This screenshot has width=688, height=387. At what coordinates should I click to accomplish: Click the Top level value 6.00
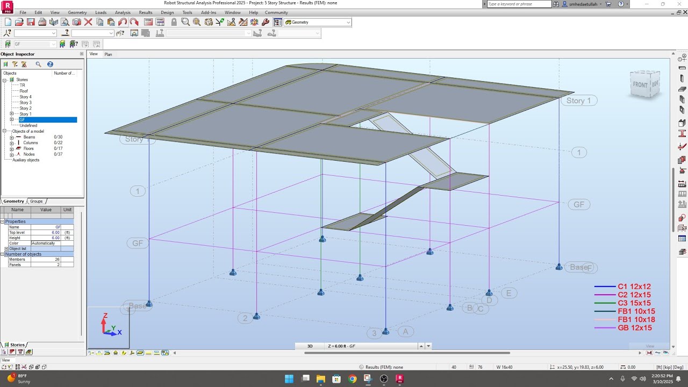click(x=46, y=233)
